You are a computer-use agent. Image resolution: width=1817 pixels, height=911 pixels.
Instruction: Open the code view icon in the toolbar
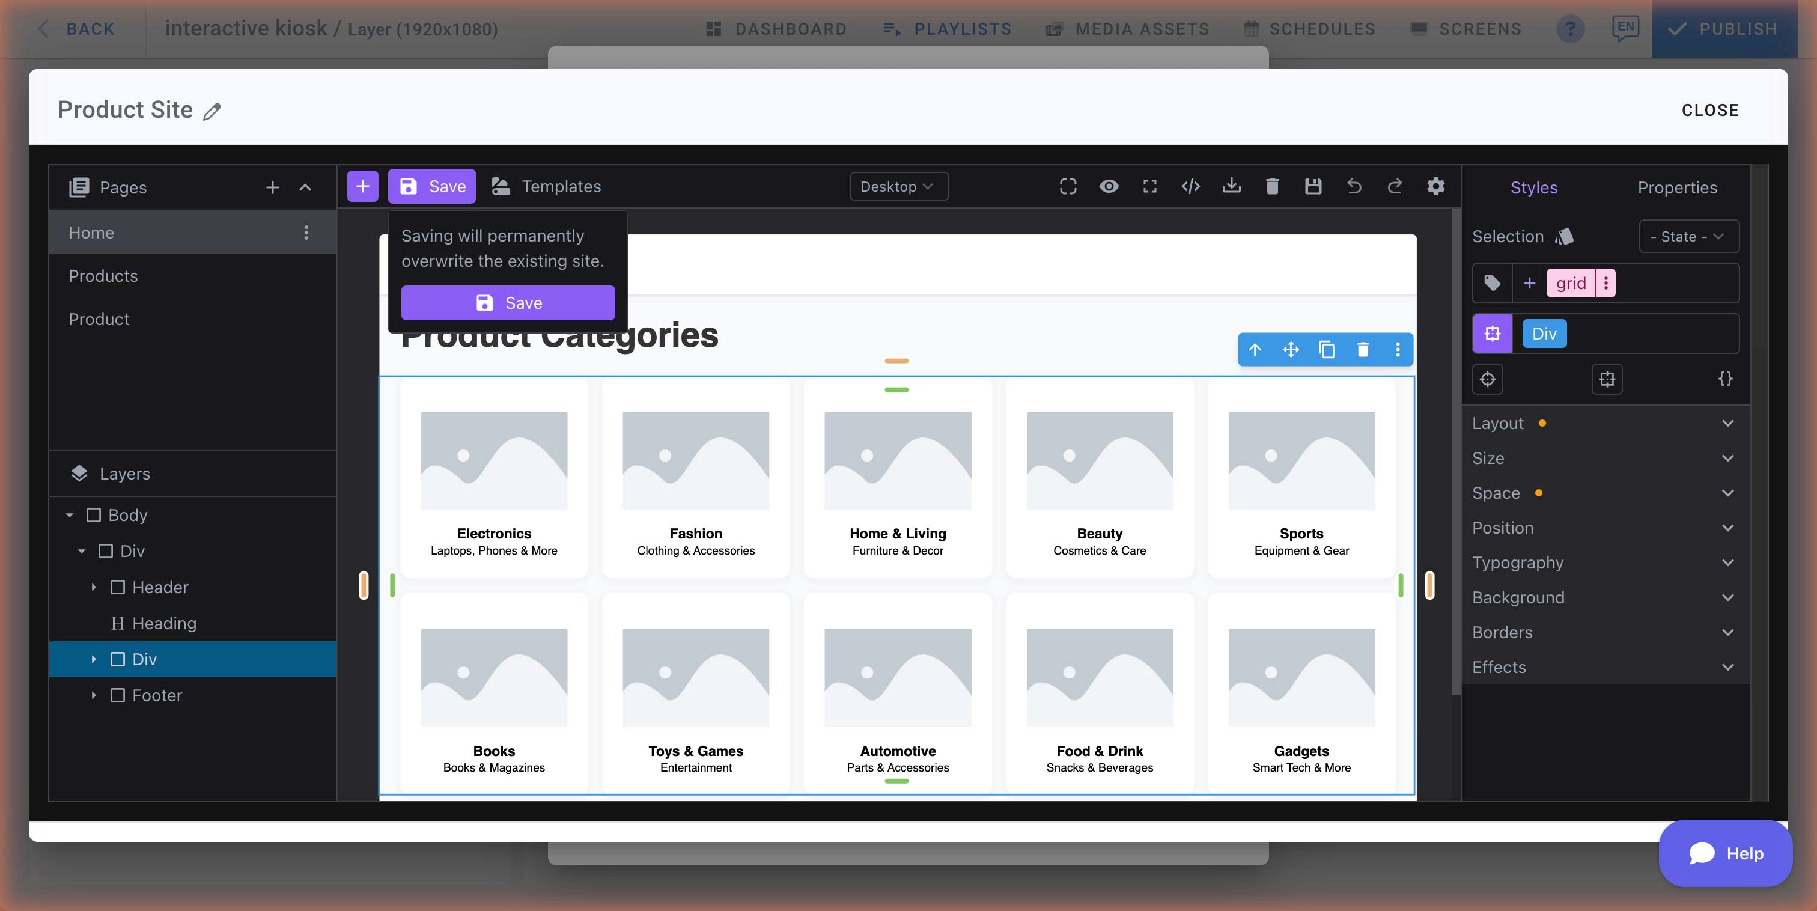[x=1192, y=186]
